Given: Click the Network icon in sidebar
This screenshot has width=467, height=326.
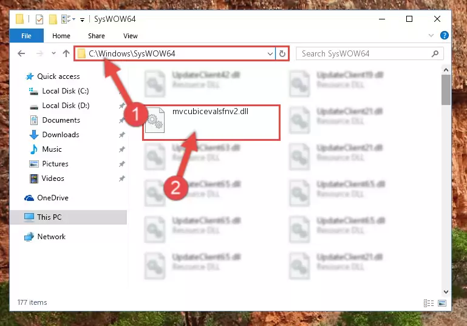Looking at the screenshot, I should pos(29,237).
